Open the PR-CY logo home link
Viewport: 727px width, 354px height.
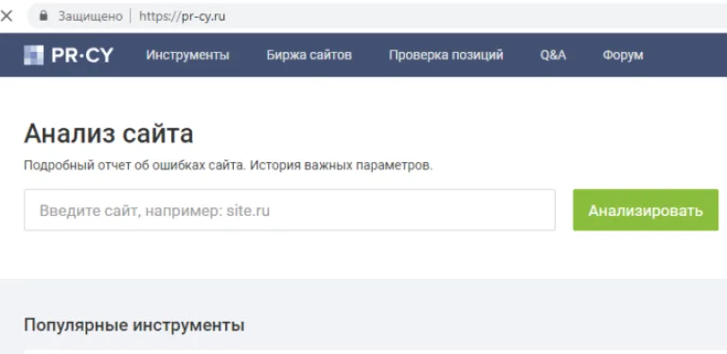click(68, 55)
